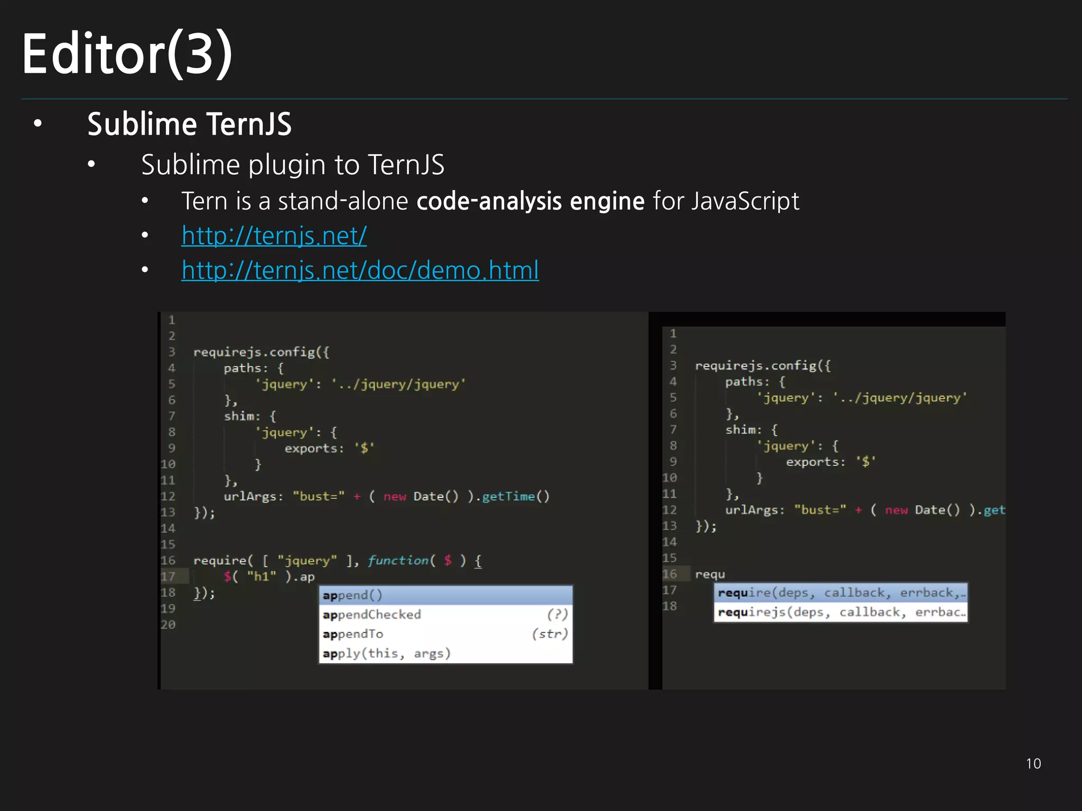Click line number 16 in right editor gutter
Screen dimensions: 1082x811
[669, 574]
